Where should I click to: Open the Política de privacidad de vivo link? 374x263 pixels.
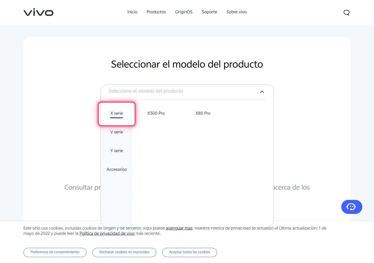[107, 233]
